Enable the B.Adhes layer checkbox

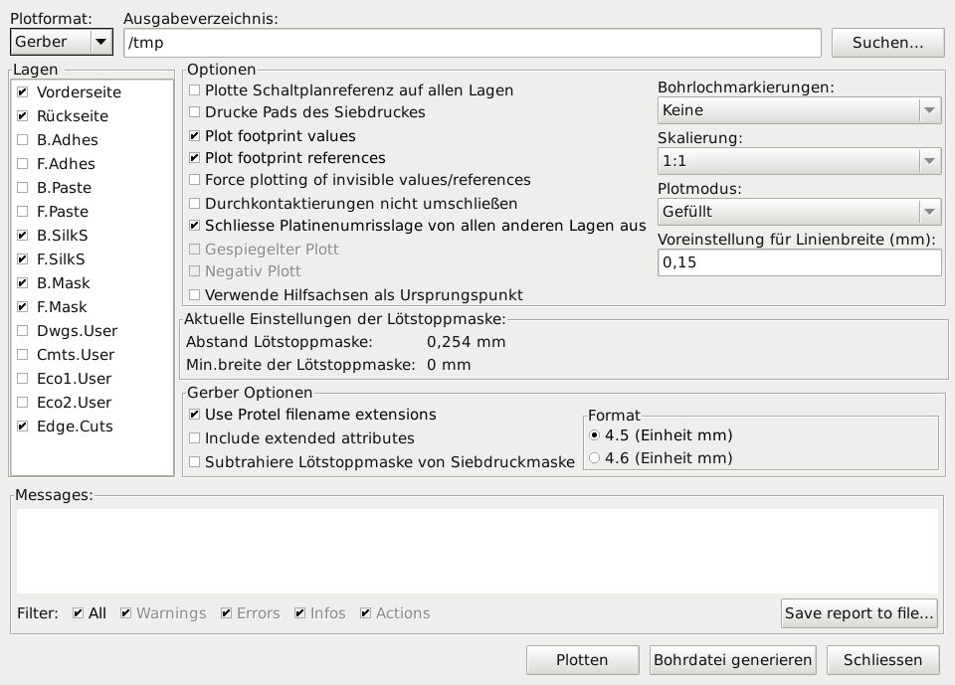(23, 140)
